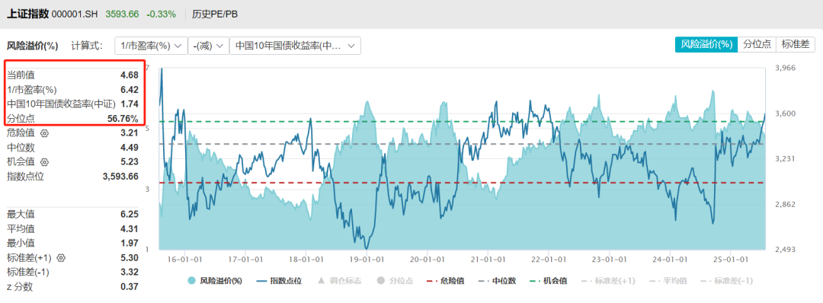The image size is (823, 303).
Task: Click 分位点 value 56.76%
Action: (123, 119)
